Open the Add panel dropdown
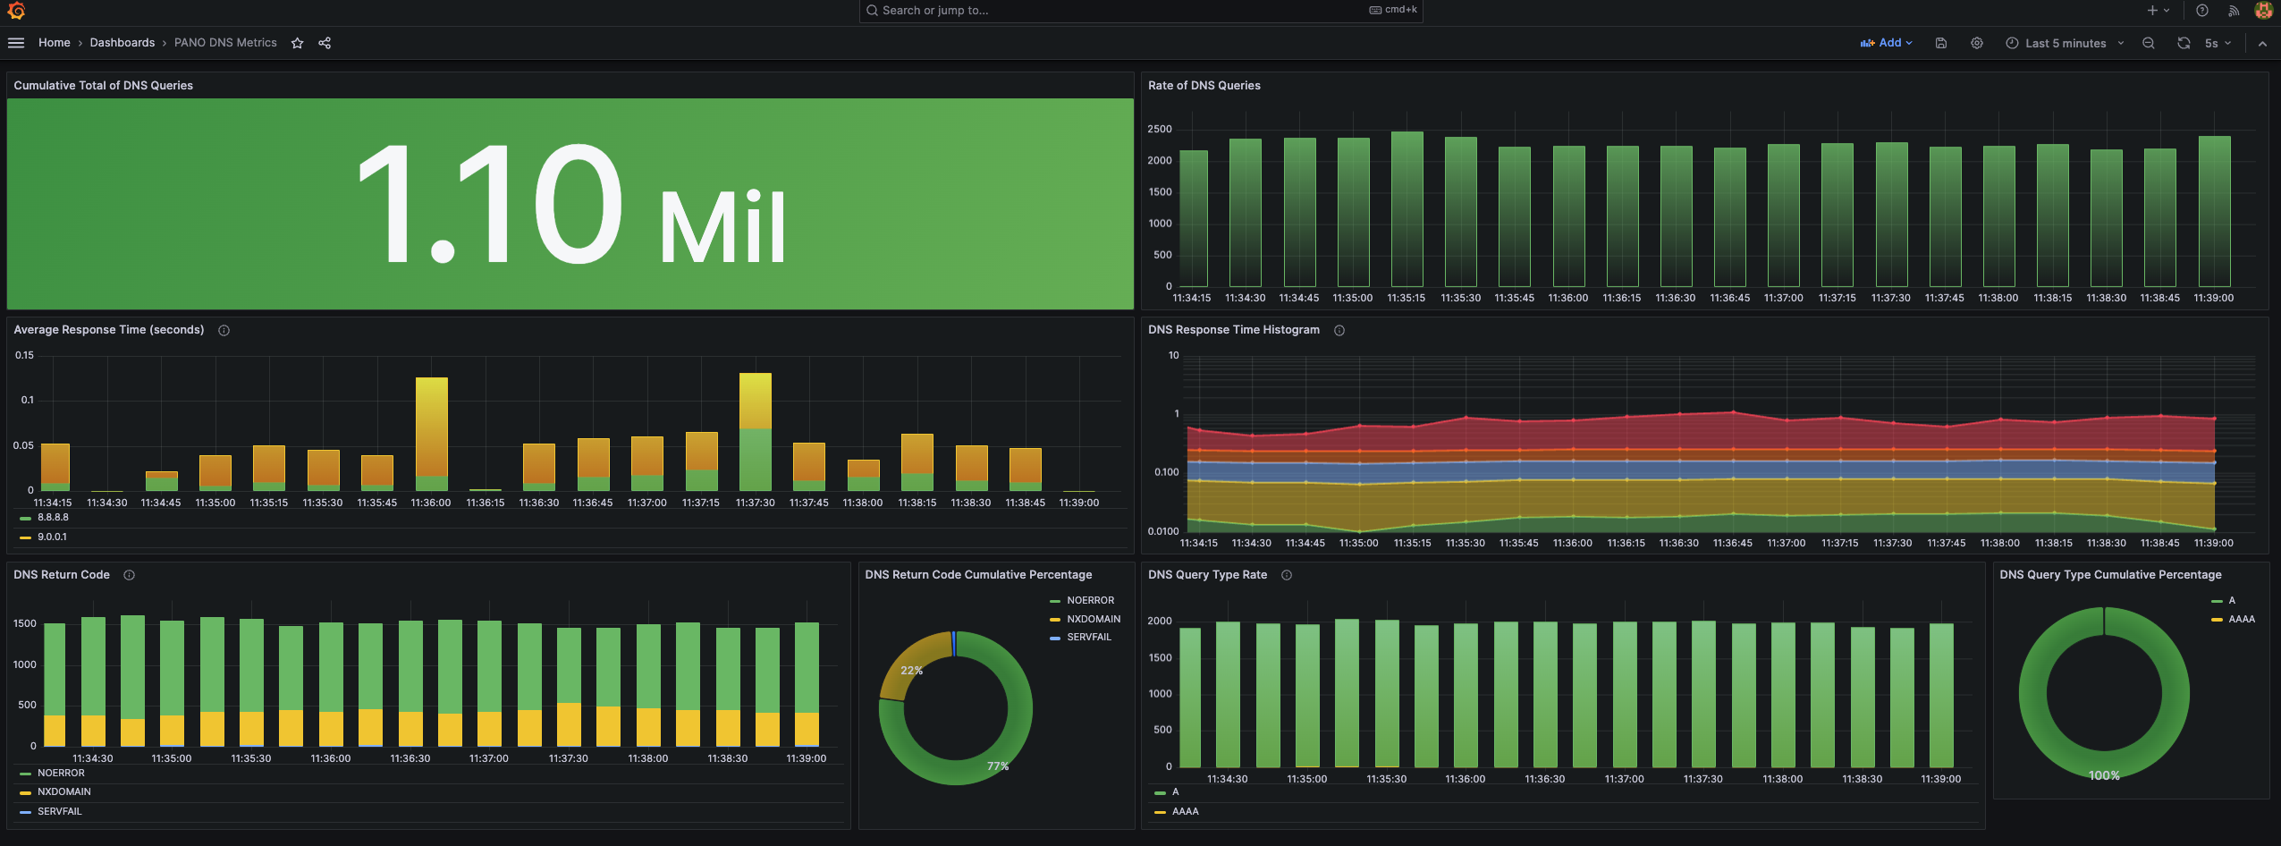 [1887, 43]
